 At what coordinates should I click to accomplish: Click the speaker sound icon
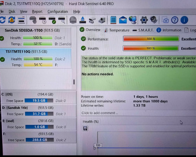[153, 20]
